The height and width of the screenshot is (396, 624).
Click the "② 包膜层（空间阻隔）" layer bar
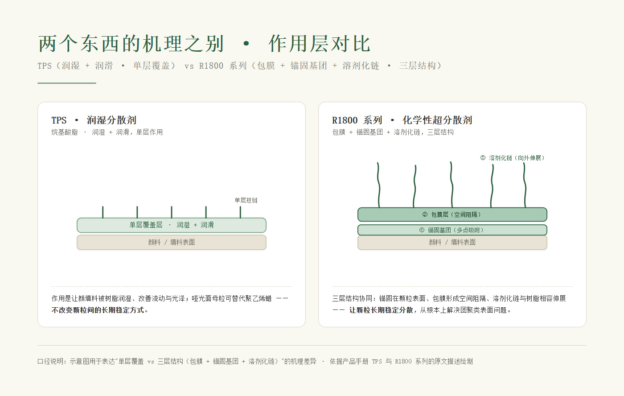(452, 214)
